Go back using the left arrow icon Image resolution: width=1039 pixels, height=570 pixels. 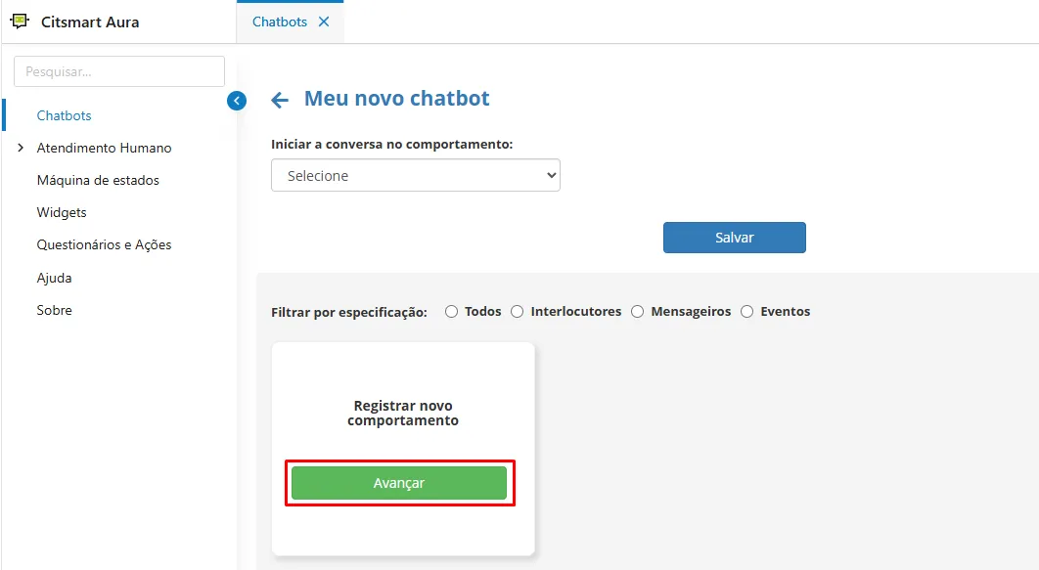pyautogui.click(x=280, y=100)
